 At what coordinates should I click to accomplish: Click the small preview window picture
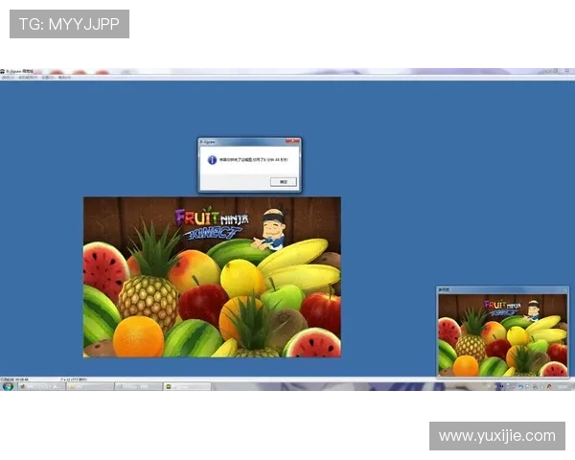coord(502,335)
